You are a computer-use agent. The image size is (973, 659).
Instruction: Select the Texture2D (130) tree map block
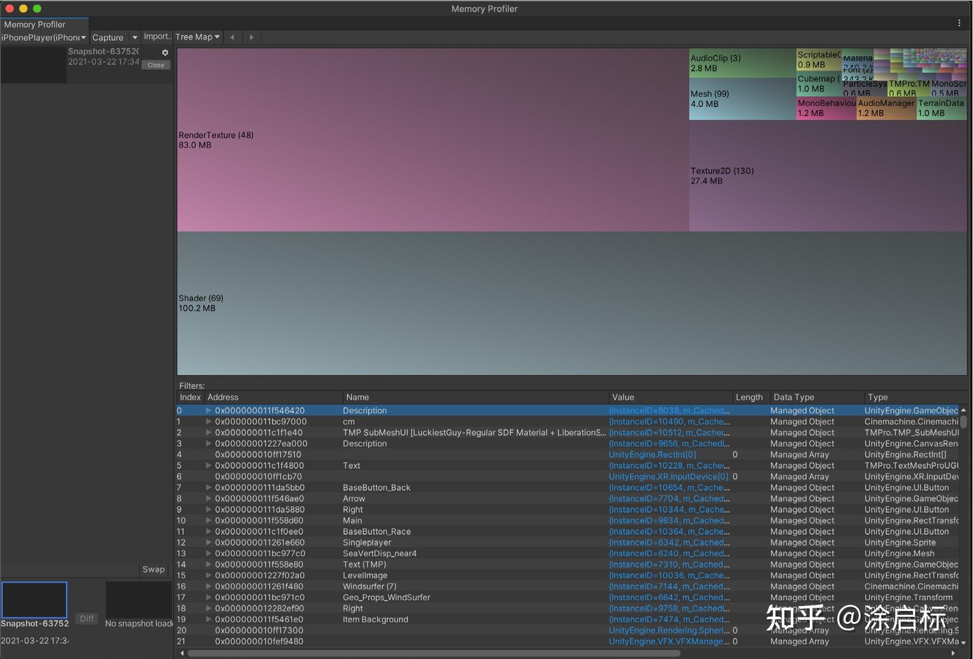coord(828,175)
